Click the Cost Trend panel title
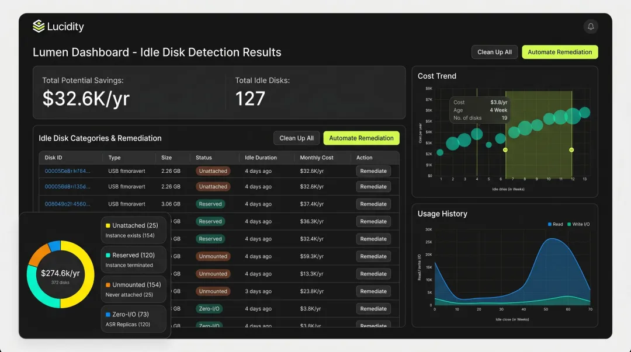The height and width of the screenshot is (352, 631). [x=436, y=76]
